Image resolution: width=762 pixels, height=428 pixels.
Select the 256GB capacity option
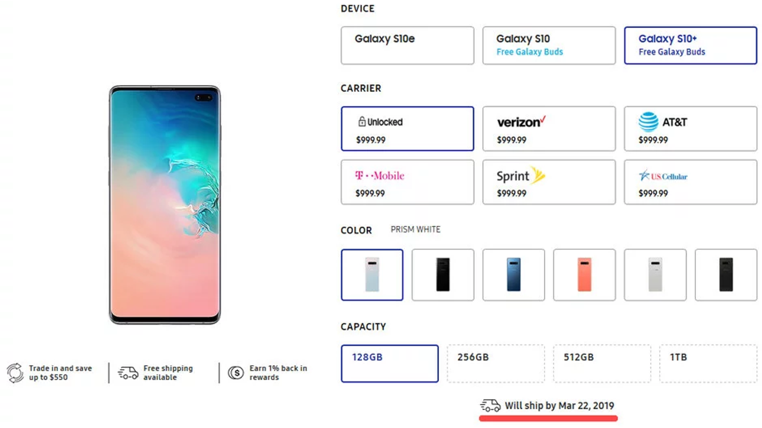click(x=496, y=364)
